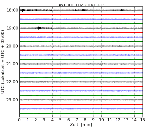
Task: Click the spike at the start of 18:00 trace
Action: coord(23,10)
